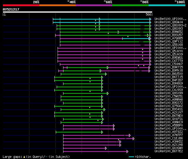Click the UniRef100_B6TNE0 identifier
Image resolution: width=188 pixels, height=159 pixels.
coord(169,116)
